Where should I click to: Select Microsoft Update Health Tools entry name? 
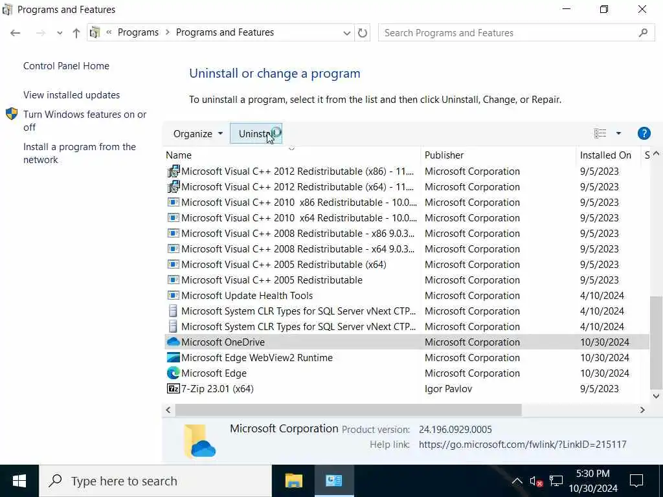(247, 295)
